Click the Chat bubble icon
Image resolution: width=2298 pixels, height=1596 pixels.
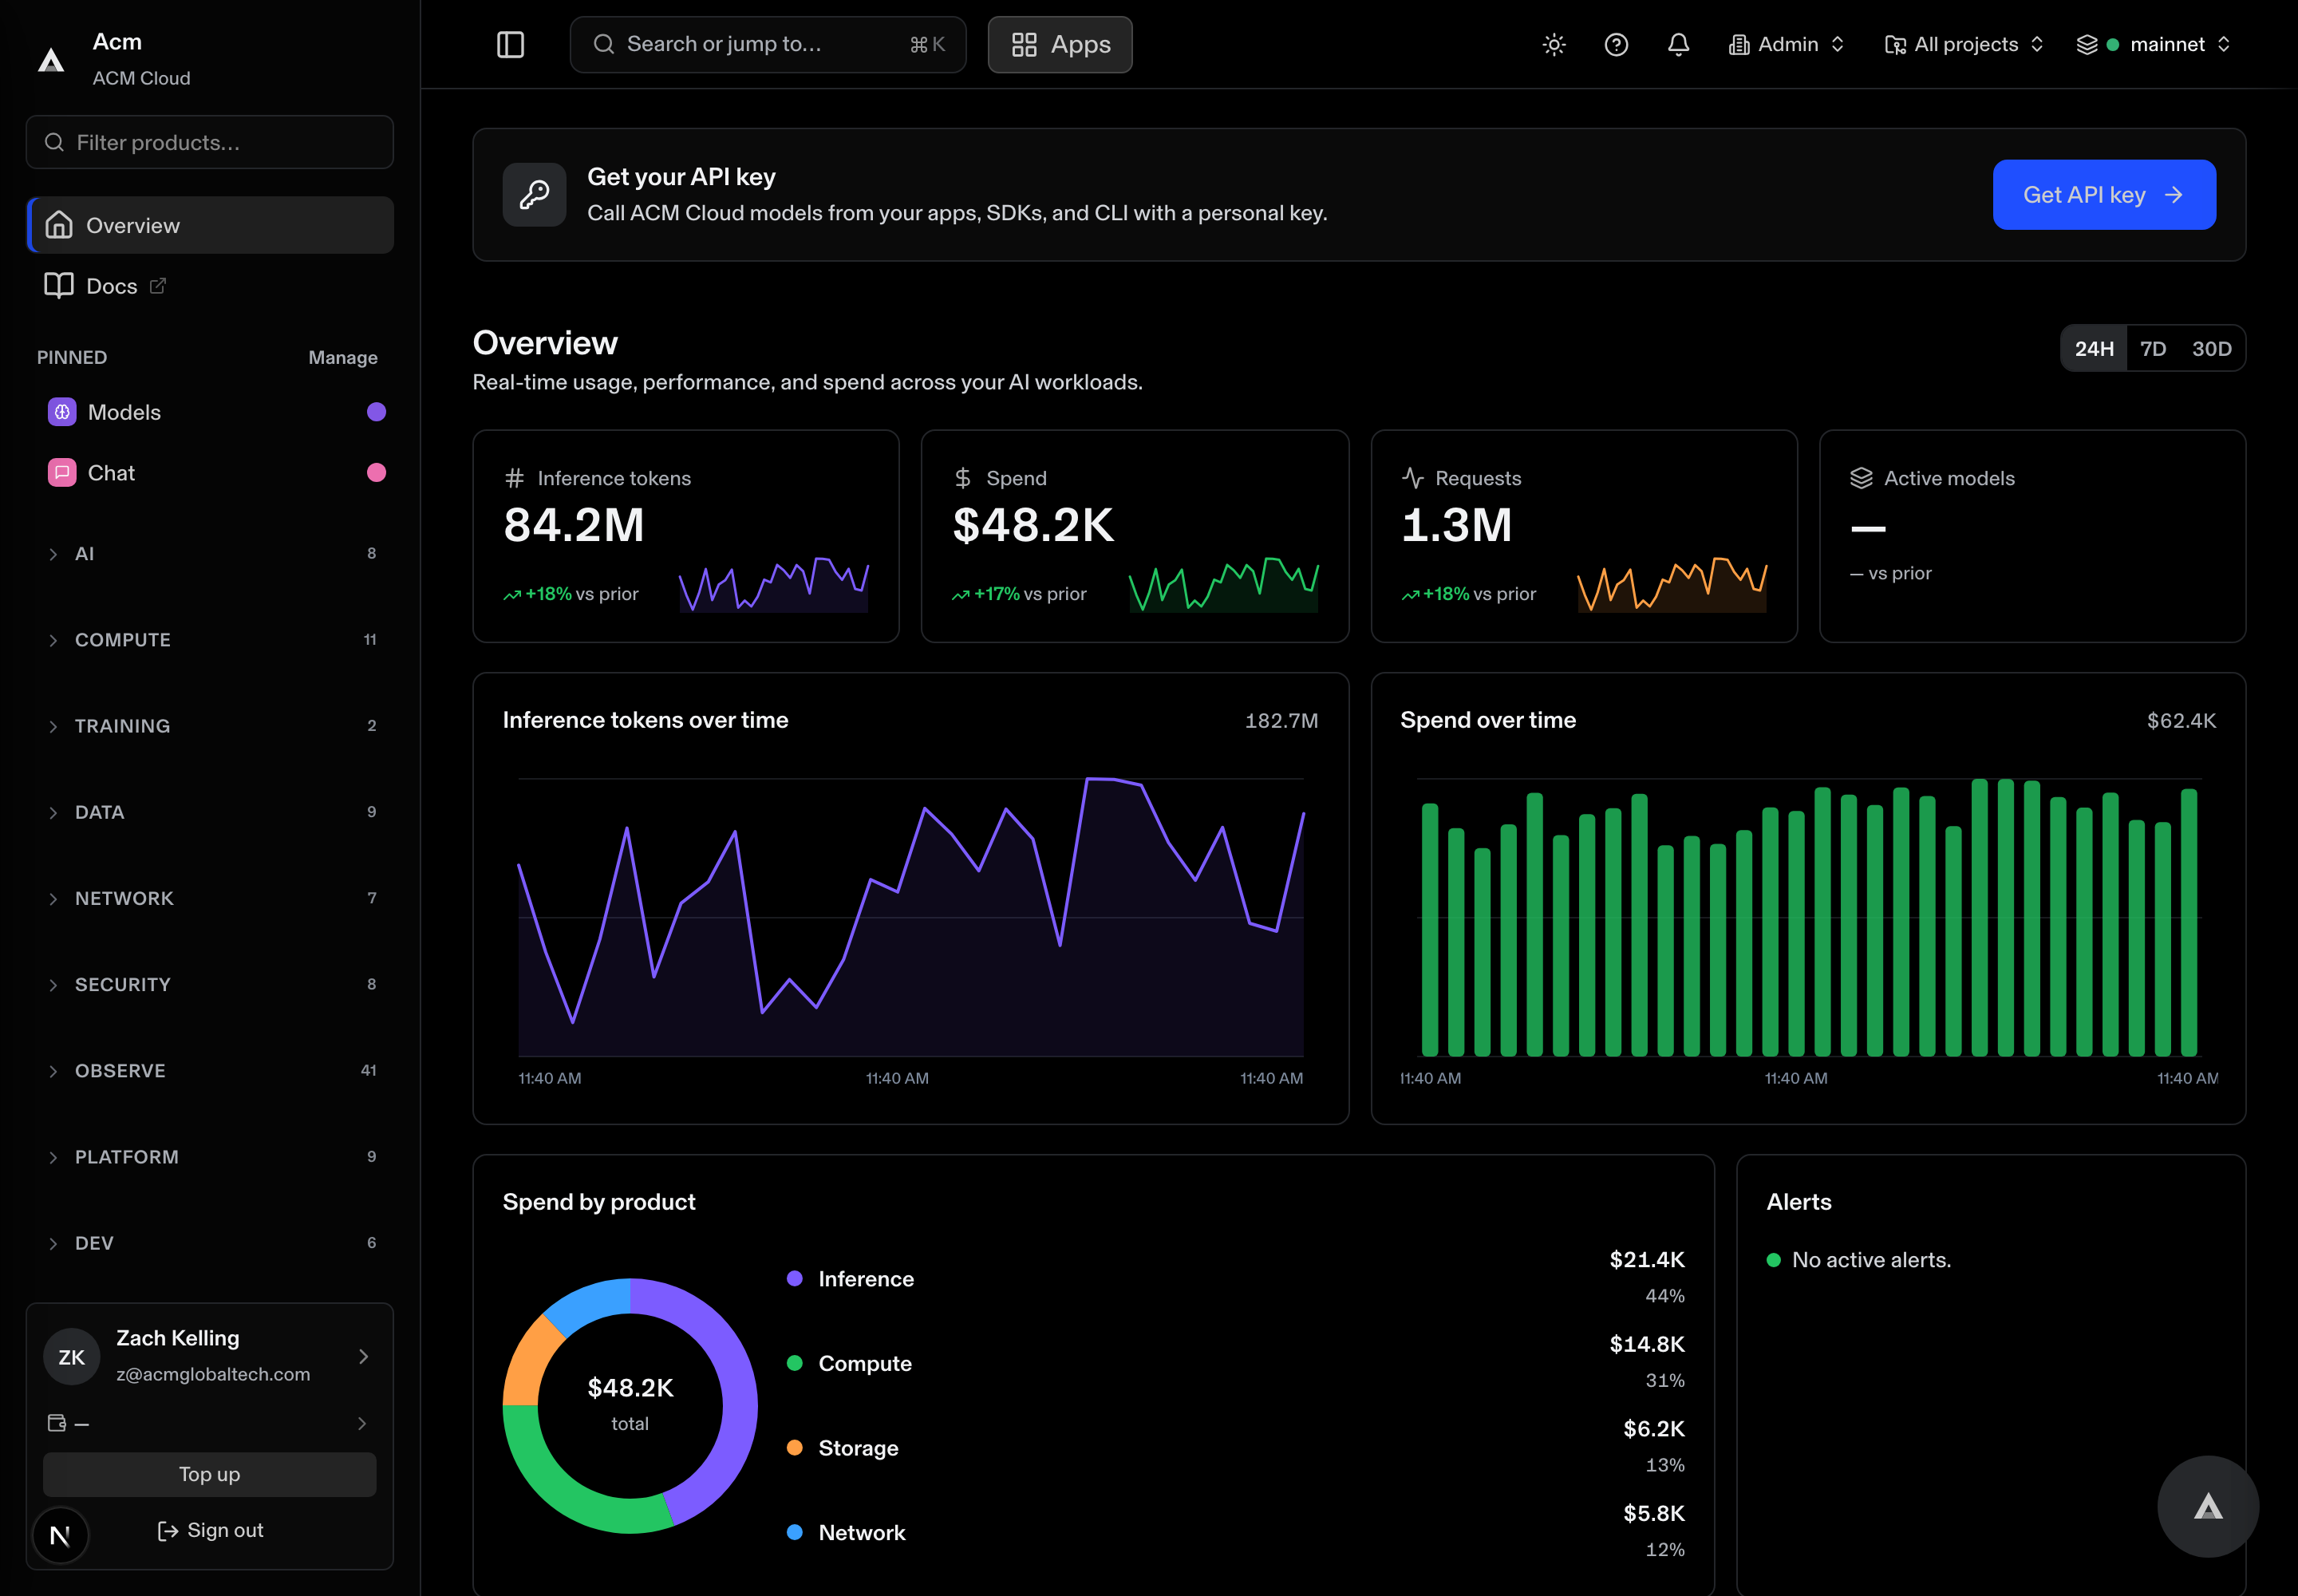pyautogui.click(x=62, y=472)
